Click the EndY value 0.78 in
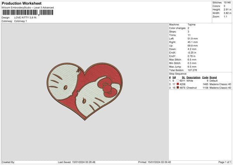The width and height of the screenshot is (233, 165). pos(191,56)
